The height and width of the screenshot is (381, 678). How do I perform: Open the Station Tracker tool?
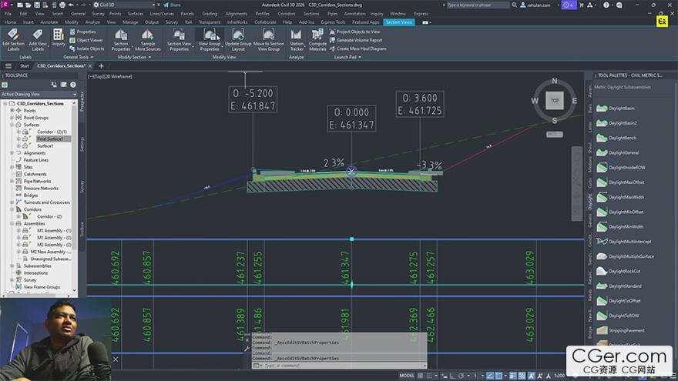pos(297,40)
